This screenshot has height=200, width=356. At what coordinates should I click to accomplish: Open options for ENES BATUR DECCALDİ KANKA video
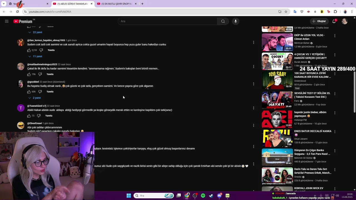(x=335, y=132)
